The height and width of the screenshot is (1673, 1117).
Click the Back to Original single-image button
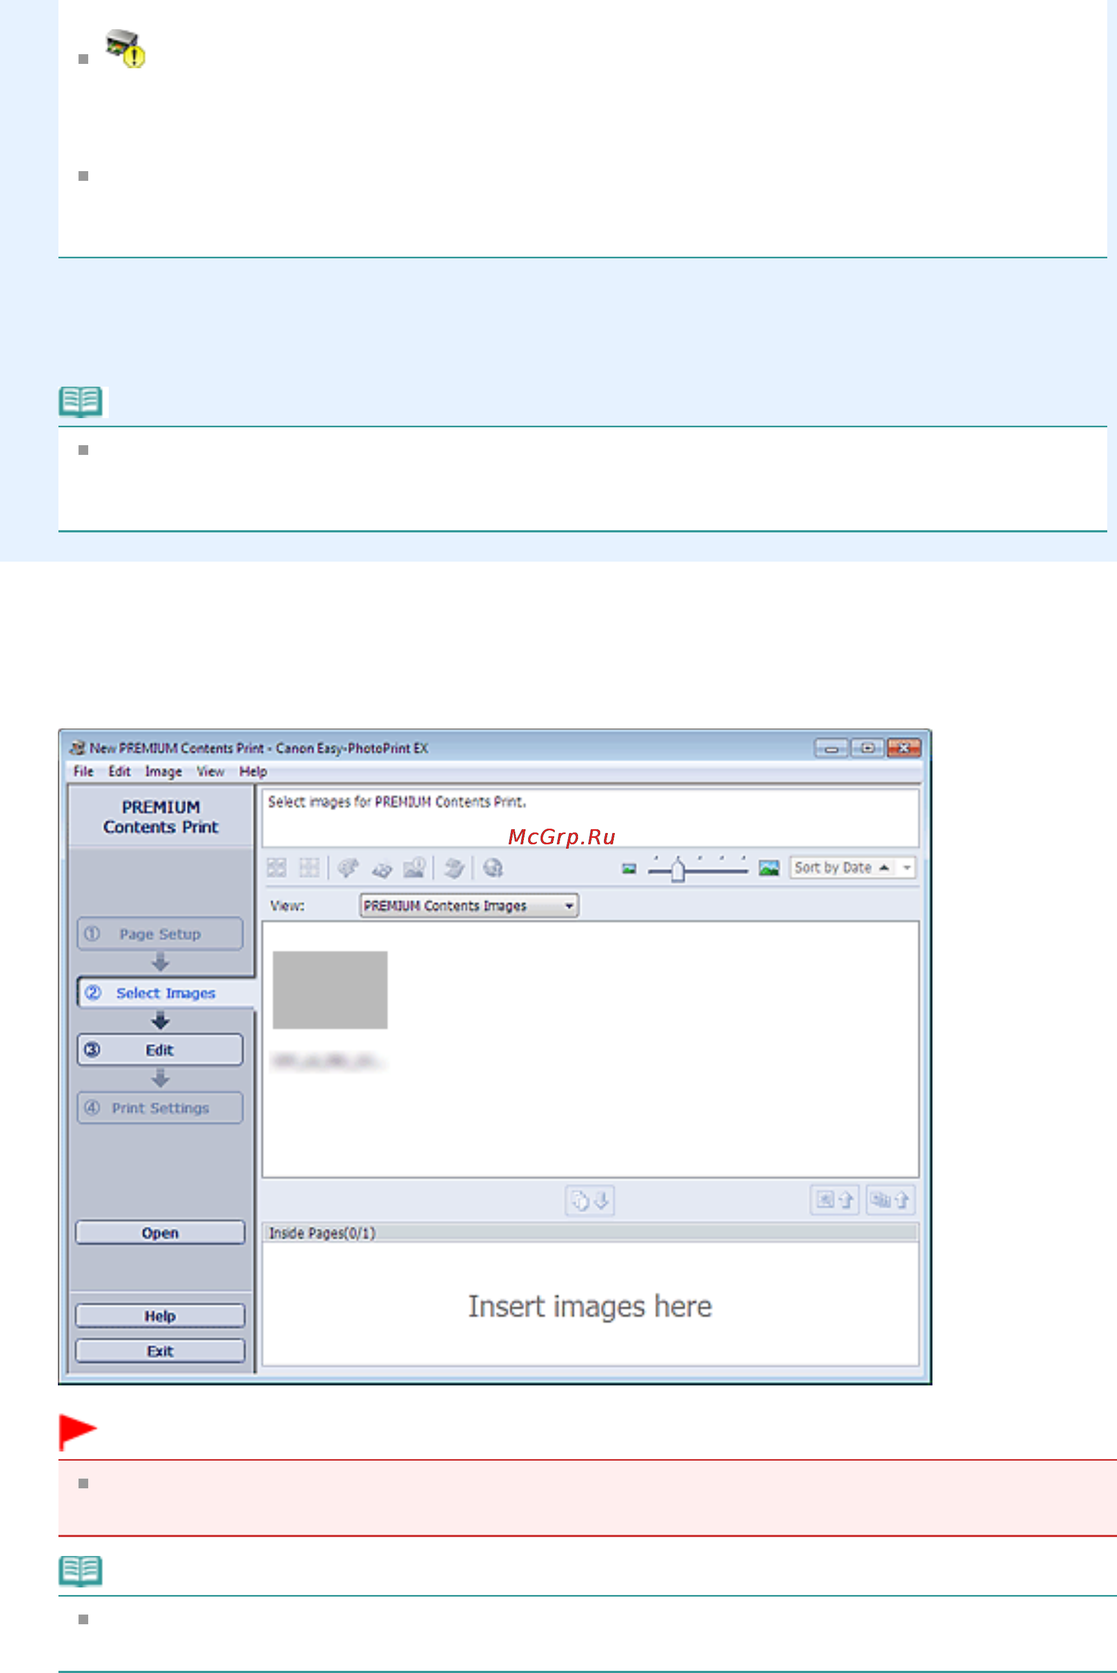834,1200
